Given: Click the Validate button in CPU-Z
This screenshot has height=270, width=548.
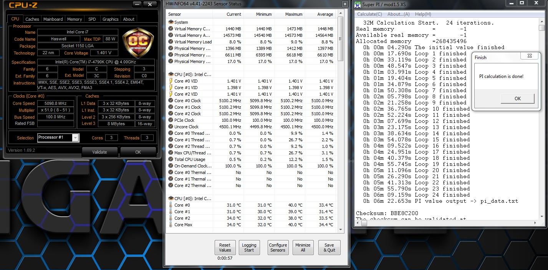Looking at the screenshot, I should pos(99,152).
